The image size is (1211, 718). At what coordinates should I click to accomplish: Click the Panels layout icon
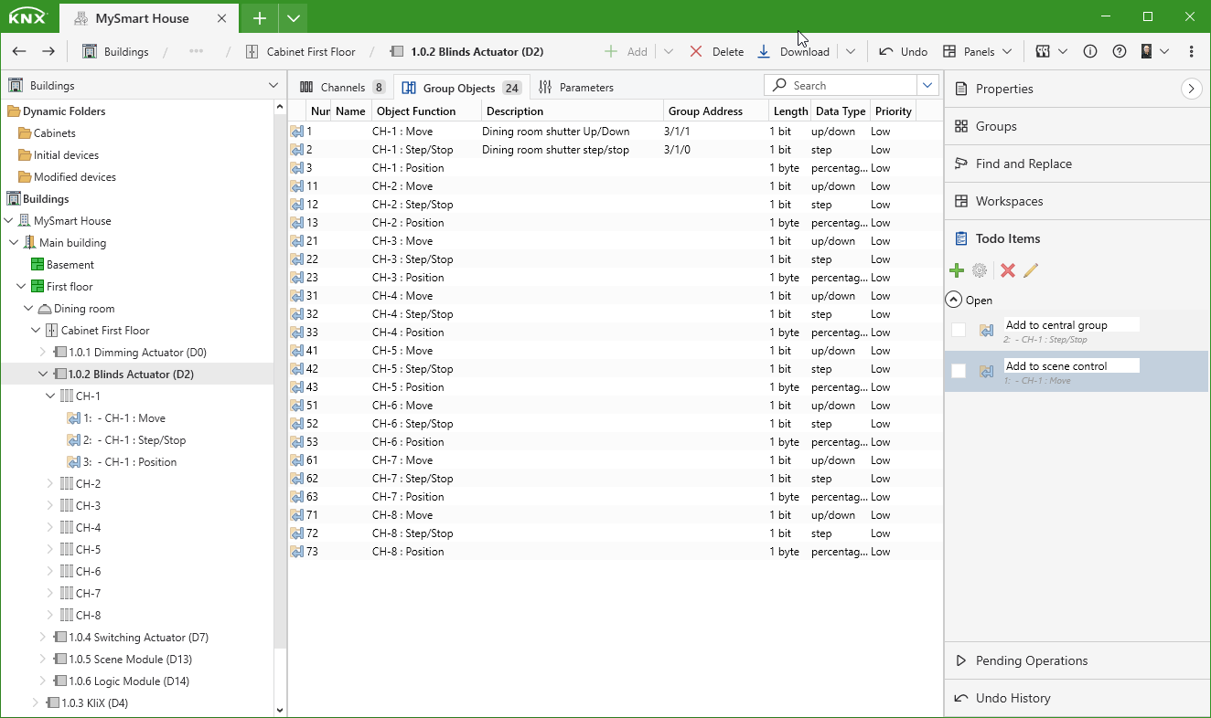pyautogui.click(x=949, y=52)
